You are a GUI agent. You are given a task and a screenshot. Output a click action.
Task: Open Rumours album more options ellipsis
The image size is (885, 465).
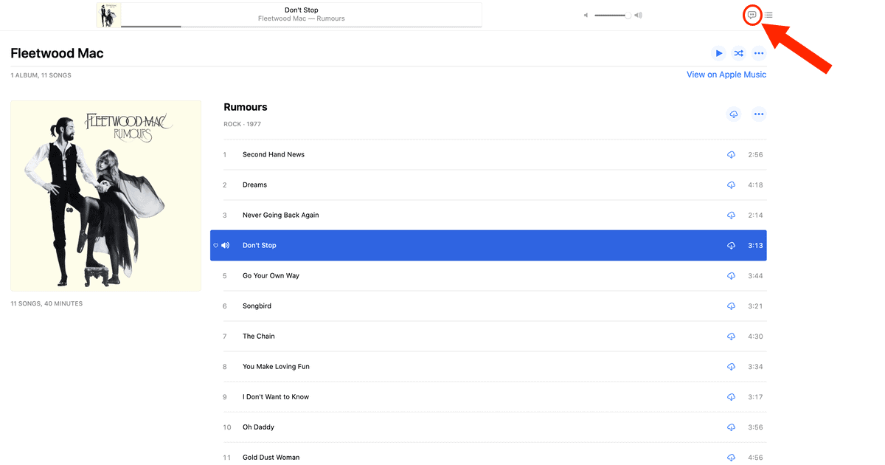point(759,114)
